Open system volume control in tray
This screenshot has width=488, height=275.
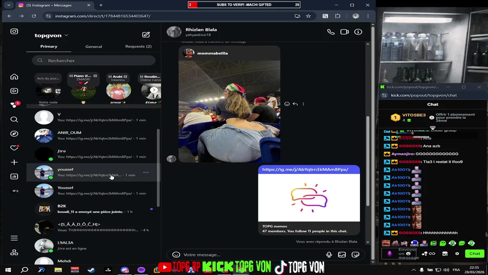(x=446, y=270)
